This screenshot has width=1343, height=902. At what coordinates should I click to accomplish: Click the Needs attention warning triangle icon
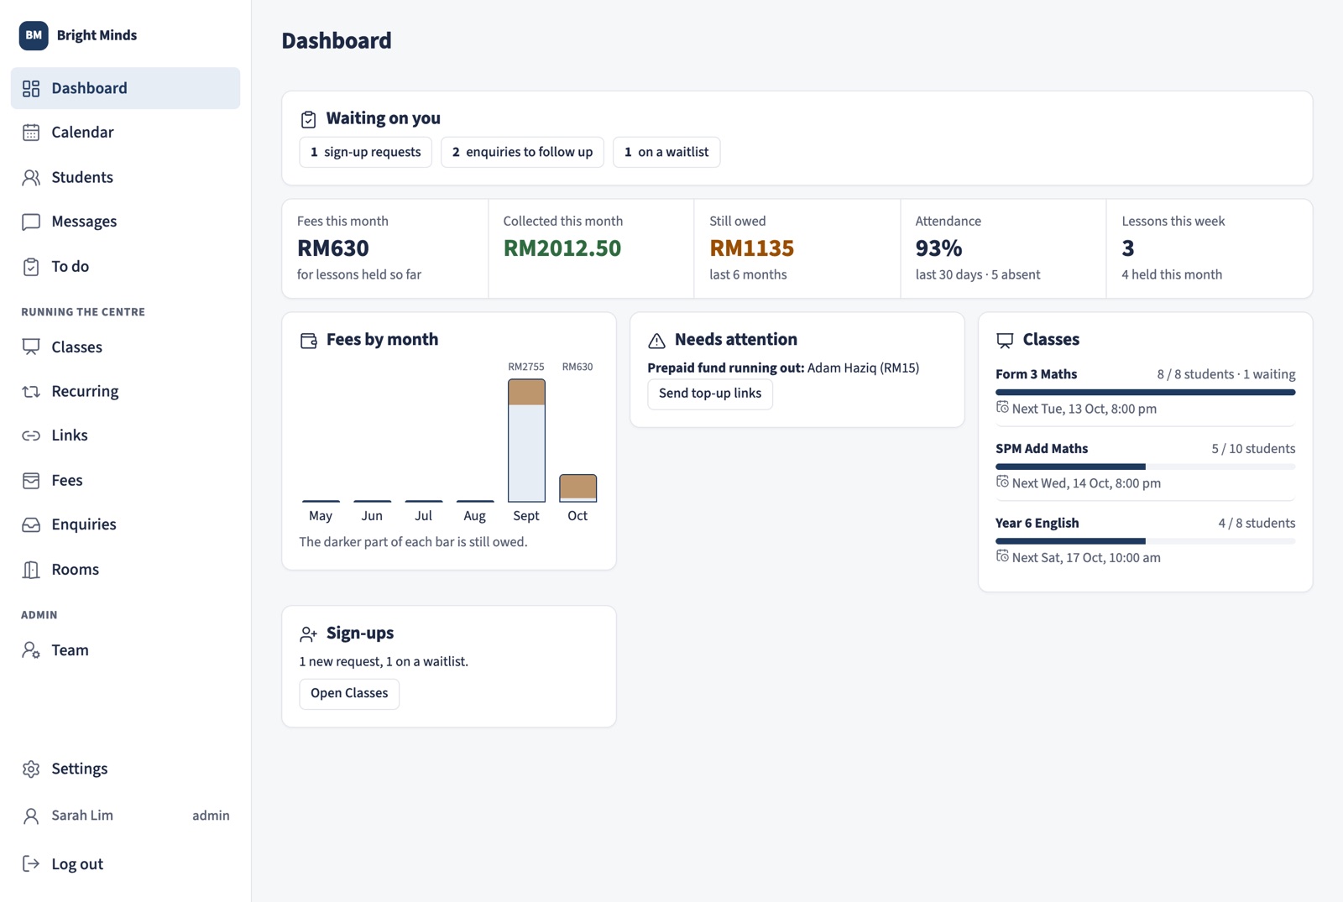tap(656, 340)
